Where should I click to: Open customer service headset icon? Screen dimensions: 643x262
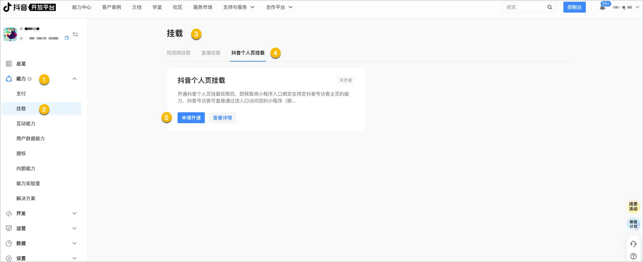click(x=633, y=244)
